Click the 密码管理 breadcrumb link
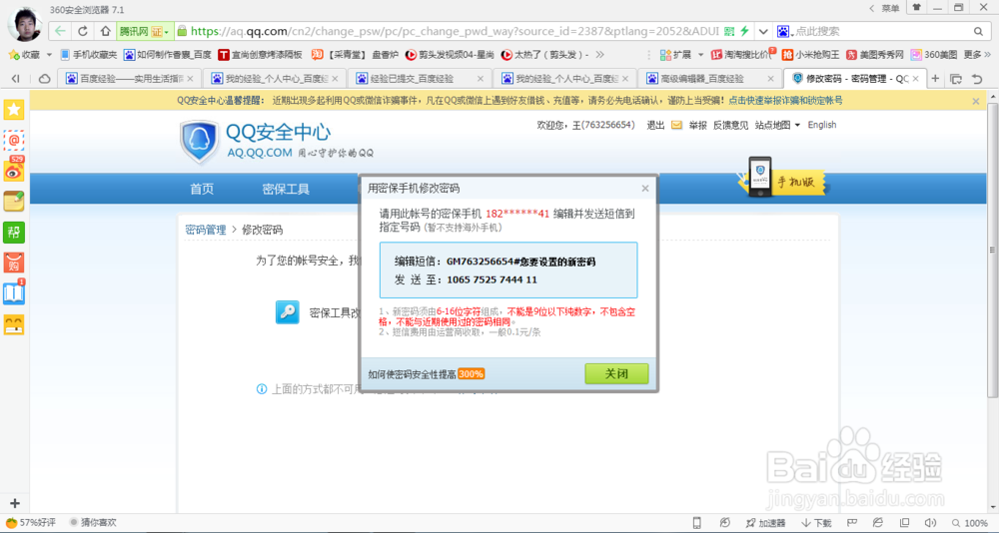 click(x=206, y=230)
